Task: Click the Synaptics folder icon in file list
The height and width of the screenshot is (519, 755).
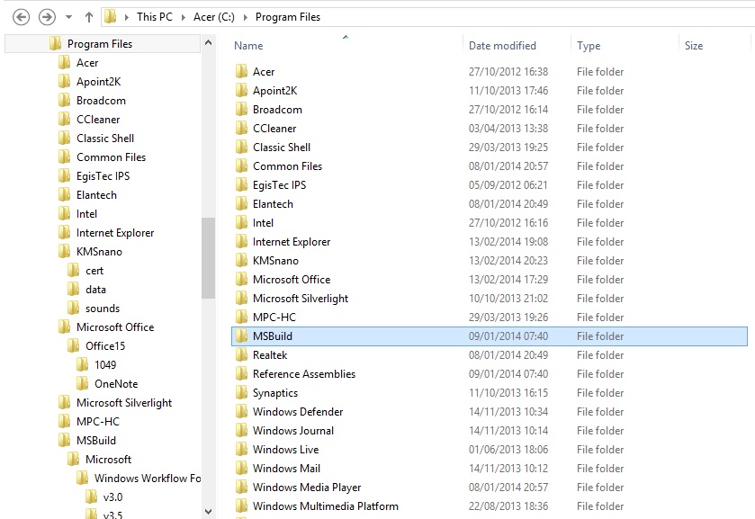Action: coord(242,393)
